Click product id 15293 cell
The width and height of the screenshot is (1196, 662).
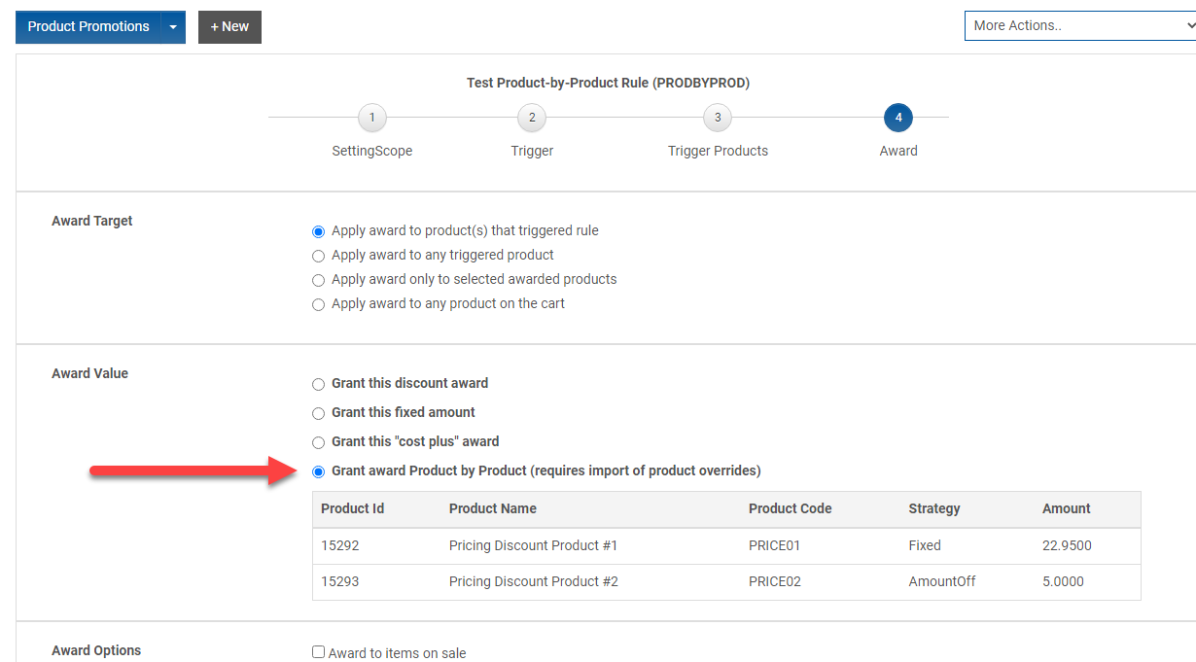339,581
